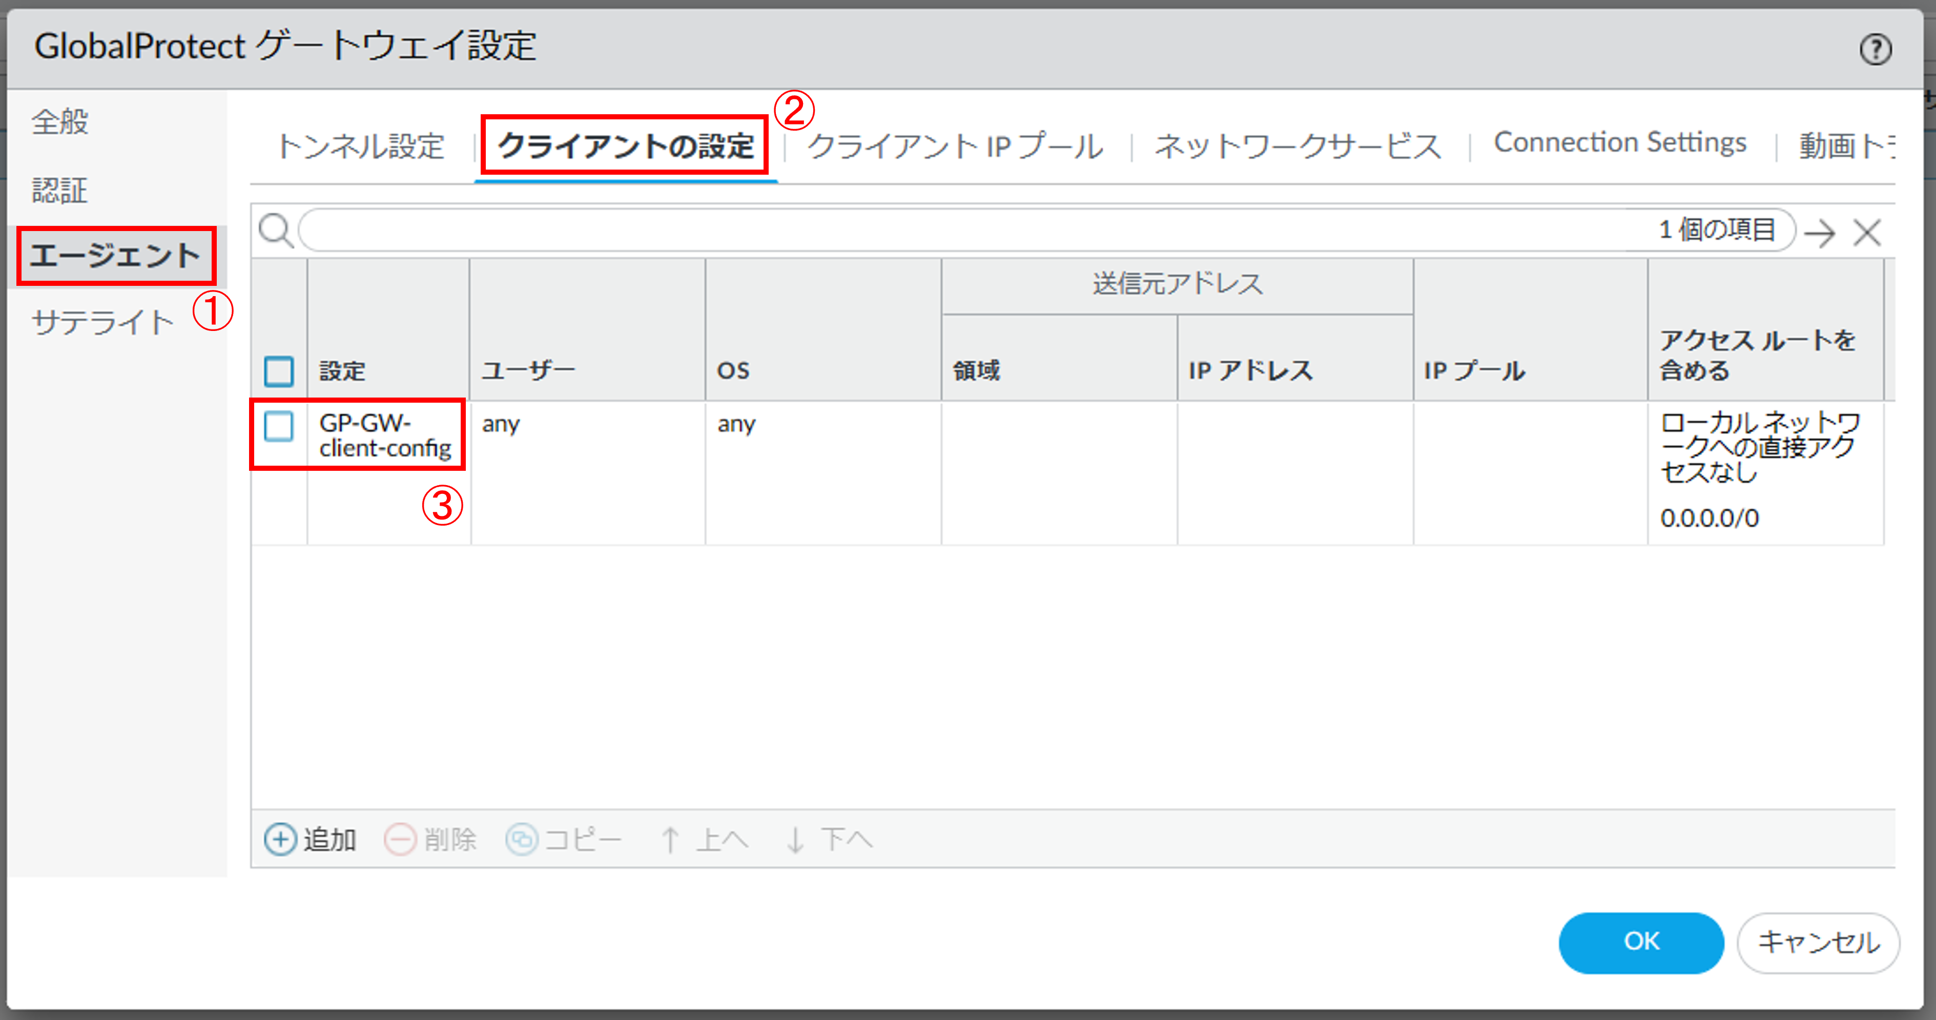Screen dimensions: 1936x1020
Task: Click the キャンセル button
Action: 1818,942
